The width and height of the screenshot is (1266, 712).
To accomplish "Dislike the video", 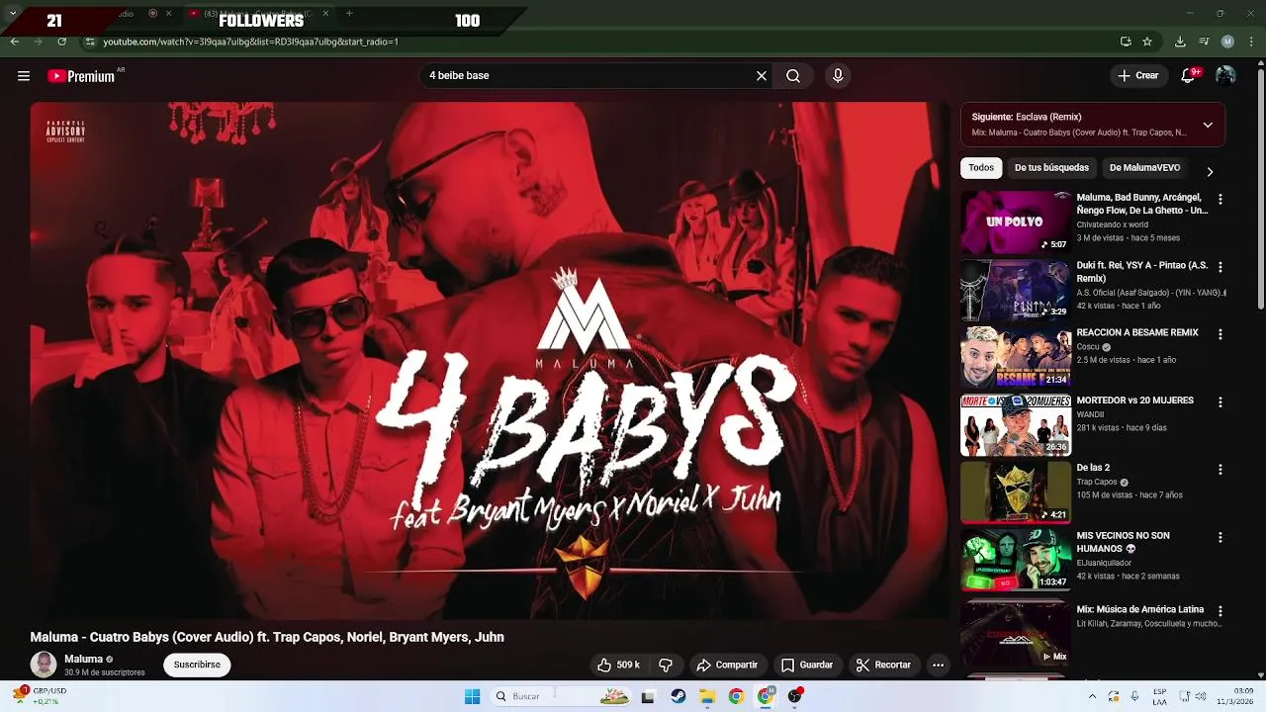I will pos(666,665).
